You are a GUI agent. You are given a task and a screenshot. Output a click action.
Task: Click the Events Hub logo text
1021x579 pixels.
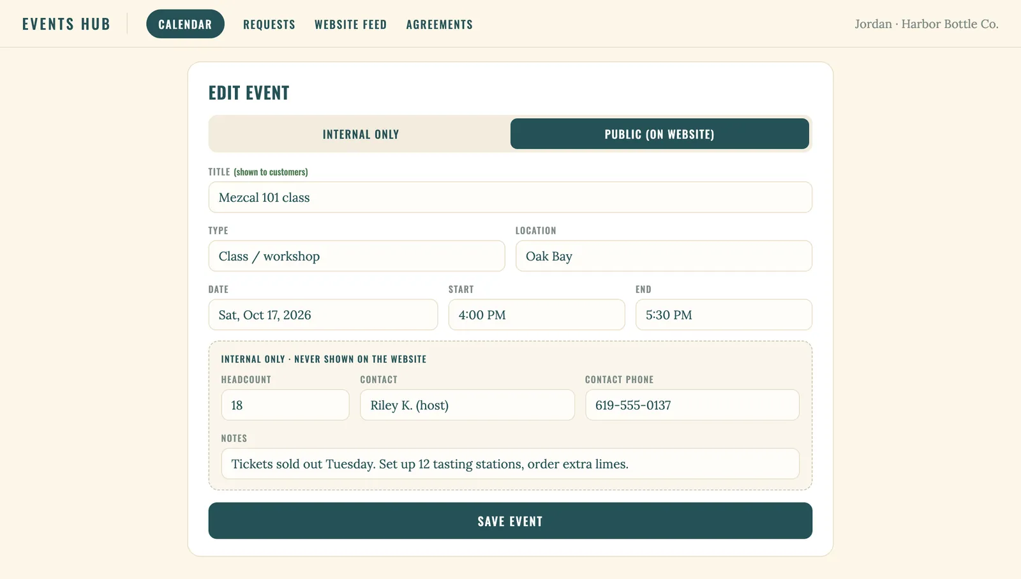point(66,24)
